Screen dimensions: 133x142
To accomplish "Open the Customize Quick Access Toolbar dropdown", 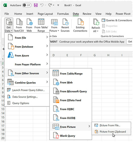I will (x=58, y=5).
